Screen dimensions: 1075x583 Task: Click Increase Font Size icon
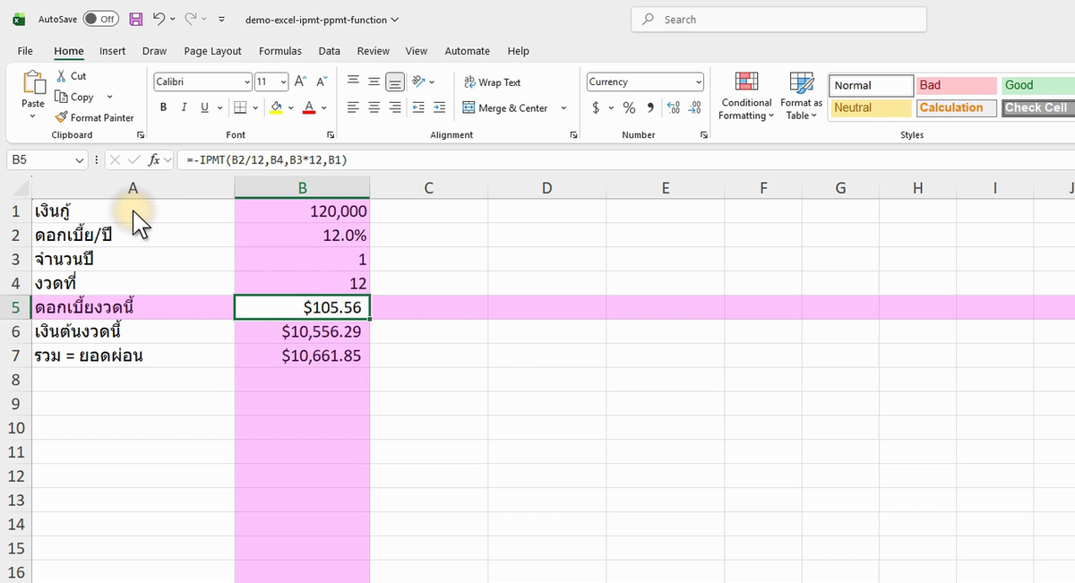[x=301, y=81]
